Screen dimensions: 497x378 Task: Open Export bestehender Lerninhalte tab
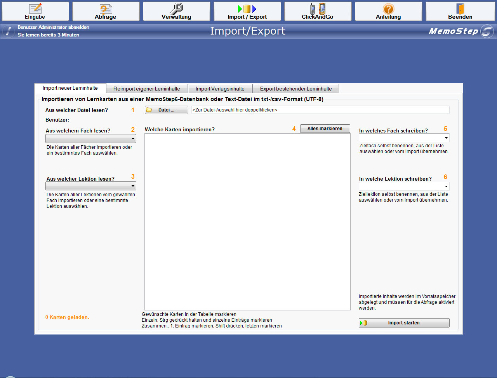point(295,89)
